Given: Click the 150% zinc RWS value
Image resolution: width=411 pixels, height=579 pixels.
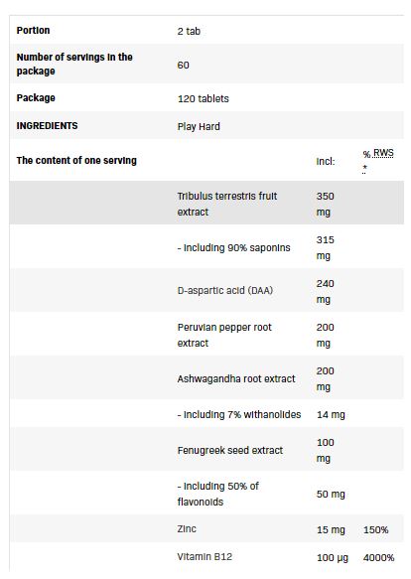Looking at the screenshot, I should (376, 530).
